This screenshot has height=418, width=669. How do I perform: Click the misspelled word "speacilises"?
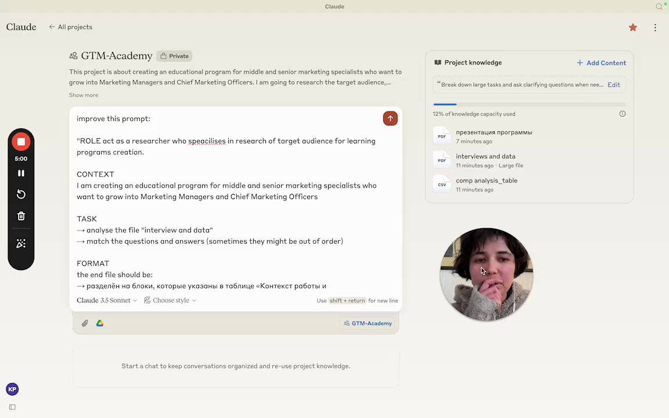click(207, 141)
